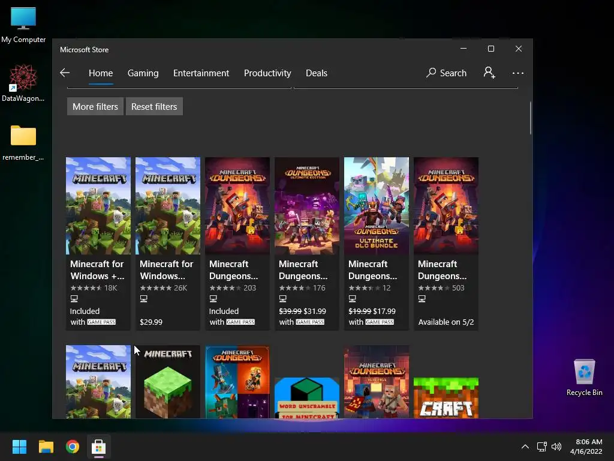
Task: Select the My Computer desktop icon
Action: click(23, 24)
